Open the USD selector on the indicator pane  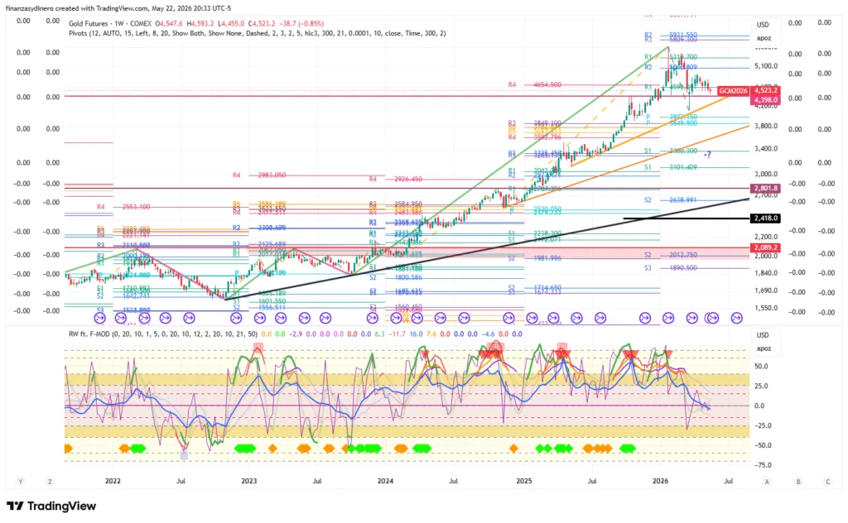[763, 335]
